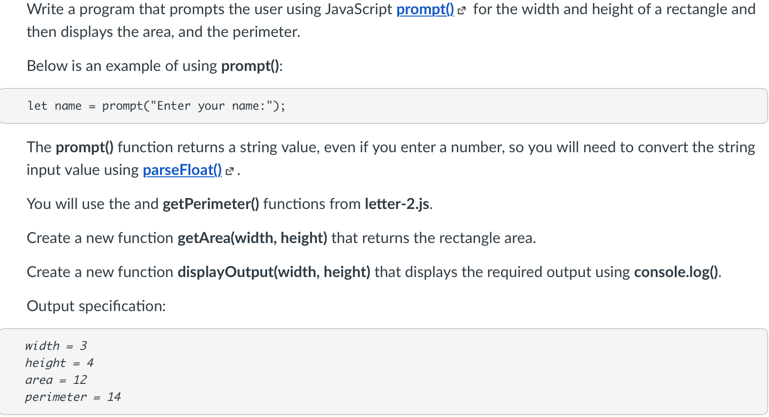Click the 'Output specification:' label
This screenshot has width=769, height=417.
point(96,306)
